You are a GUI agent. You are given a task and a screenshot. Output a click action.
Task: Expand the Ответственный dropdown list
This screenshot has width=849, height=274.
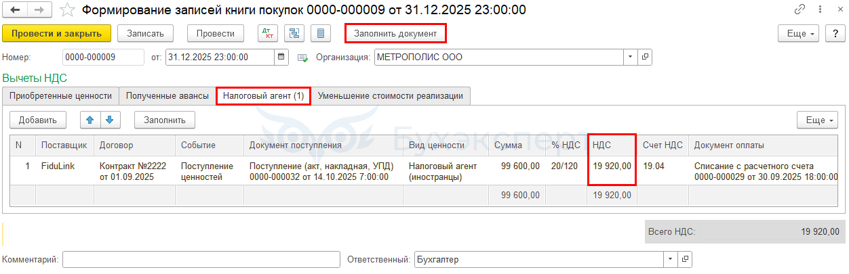(671, 259)
